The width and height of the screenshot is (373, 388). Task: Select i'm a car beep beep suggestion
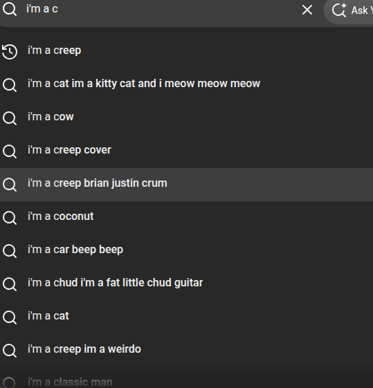coord(186,250)
